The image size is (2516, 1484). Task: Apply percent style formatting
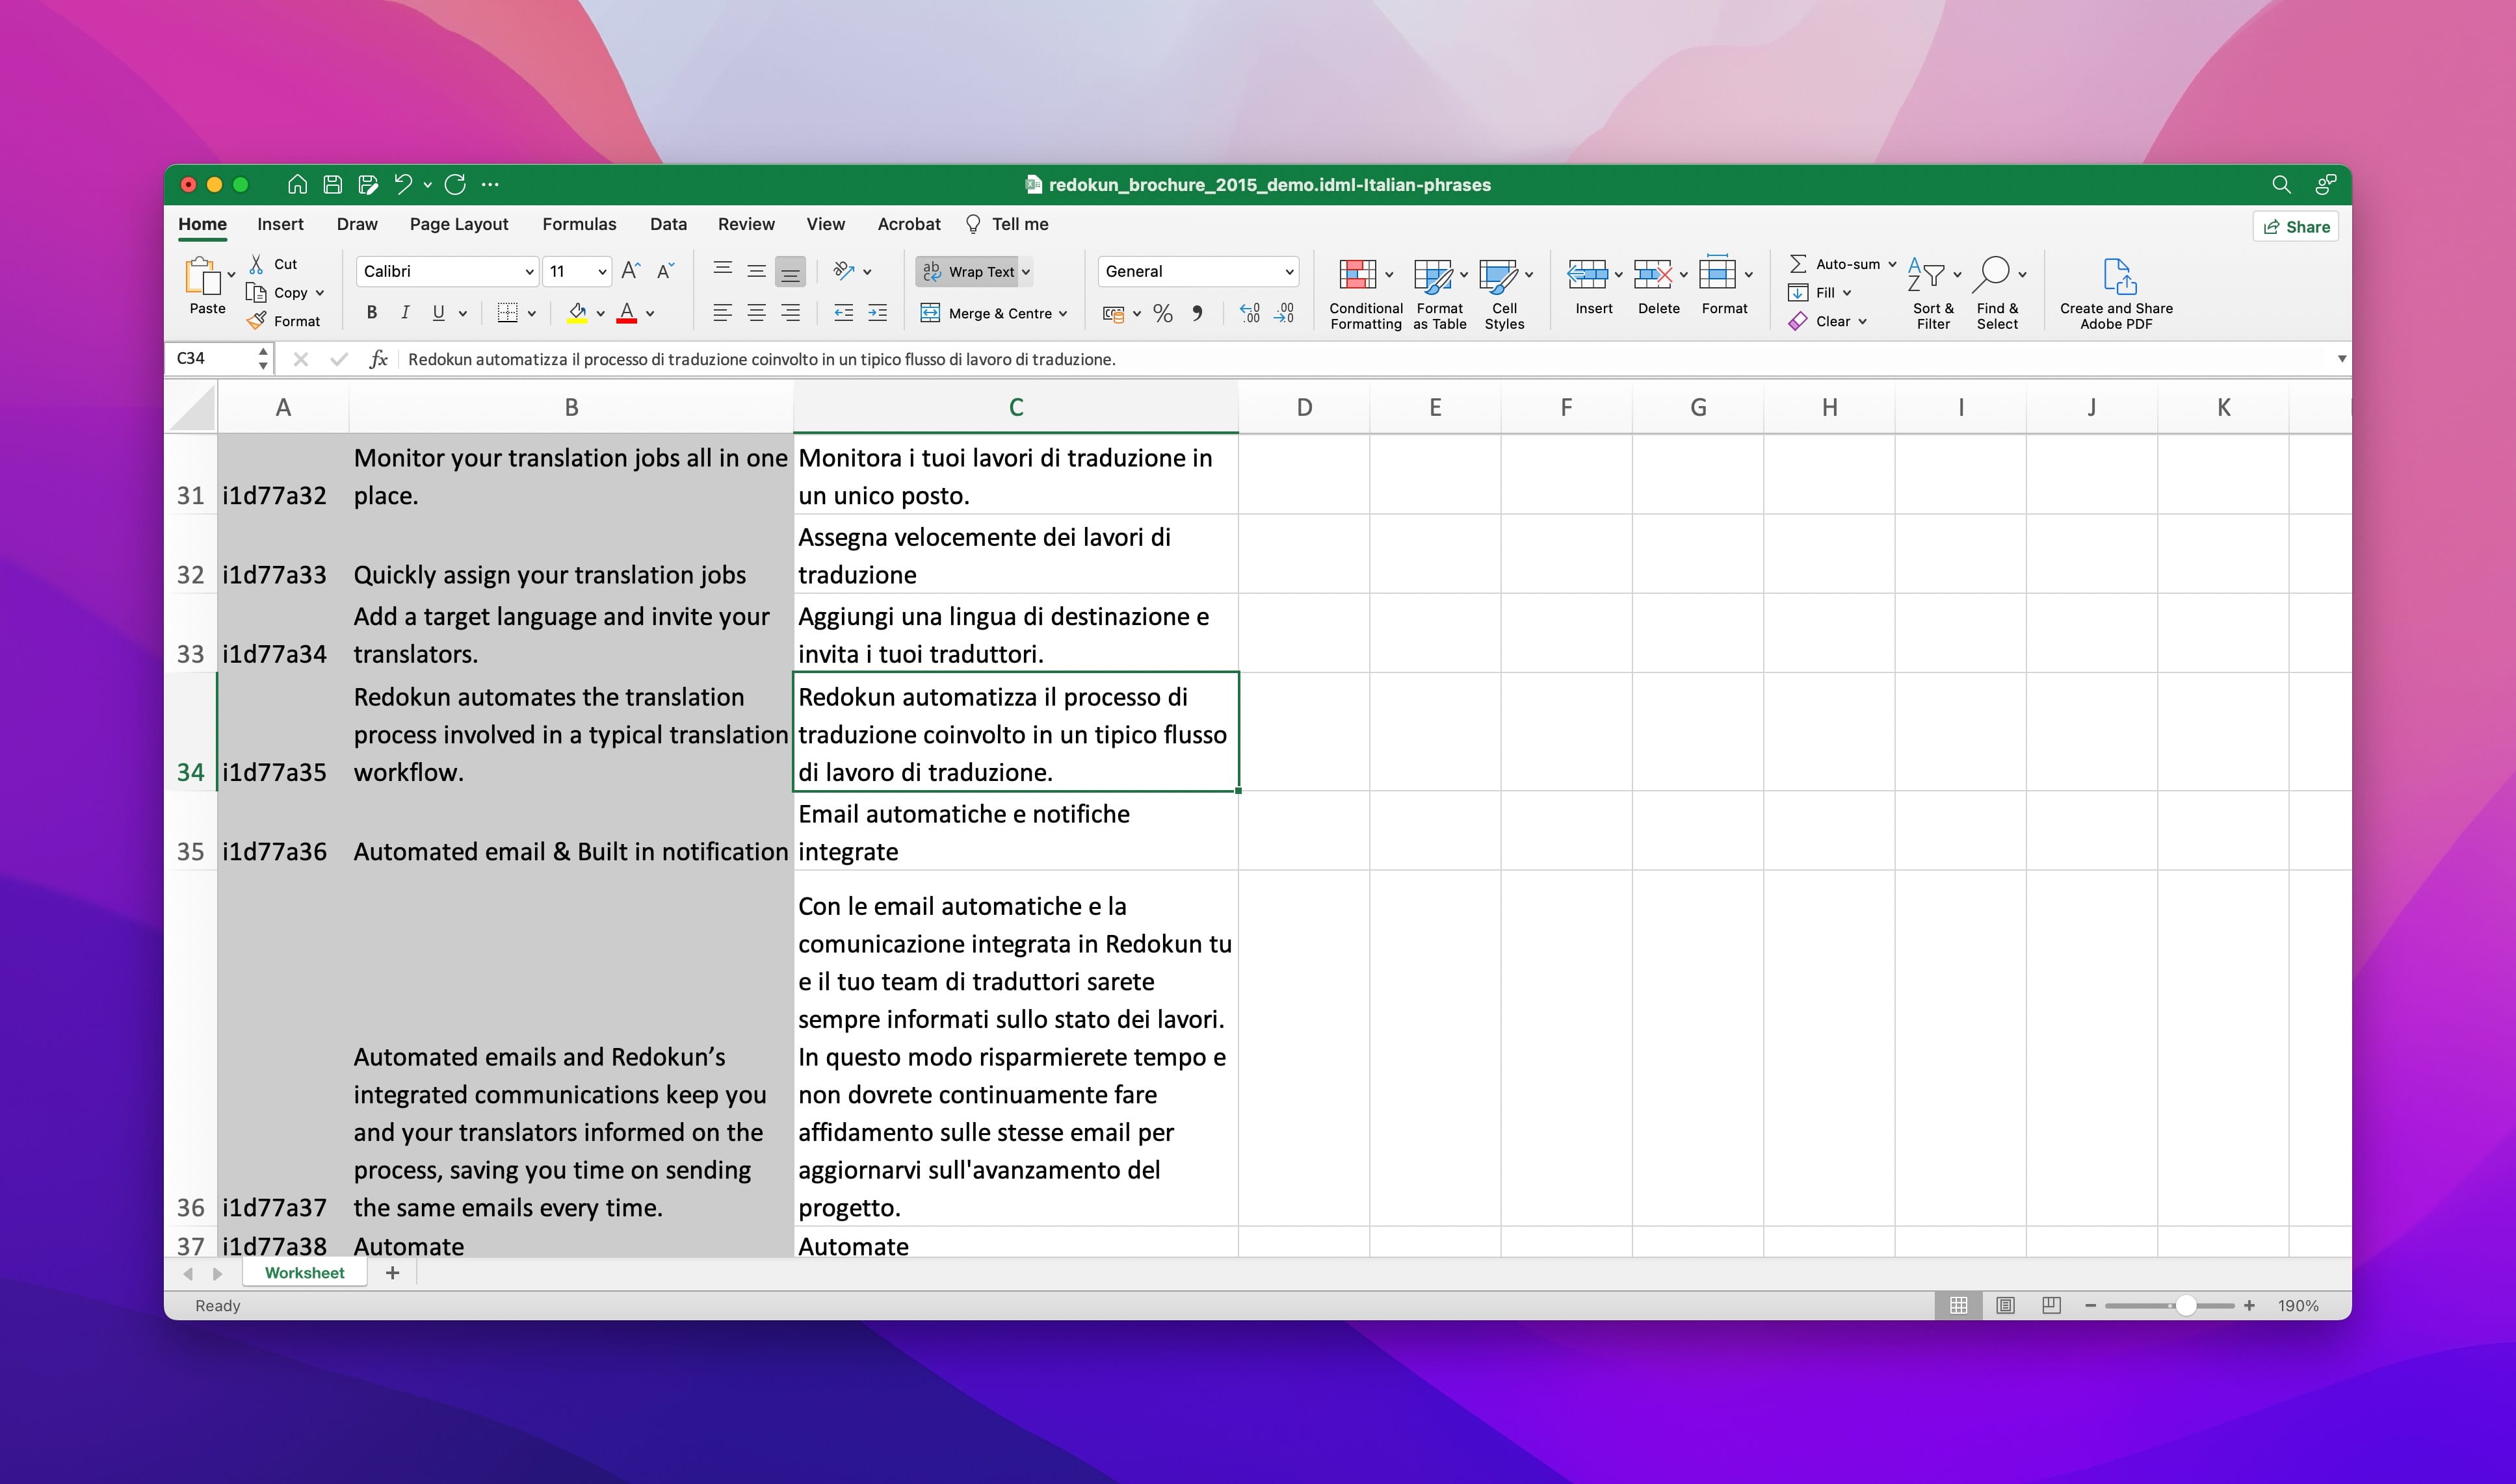click(x=1162, y=313)
